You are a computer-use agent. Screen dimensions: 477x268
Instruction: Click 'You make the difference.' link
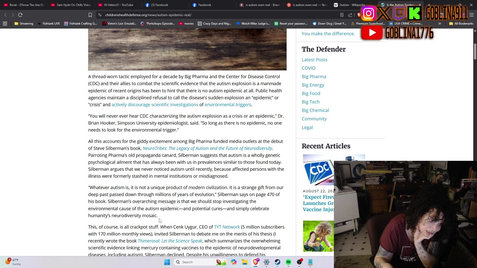[x=328, y=33]
